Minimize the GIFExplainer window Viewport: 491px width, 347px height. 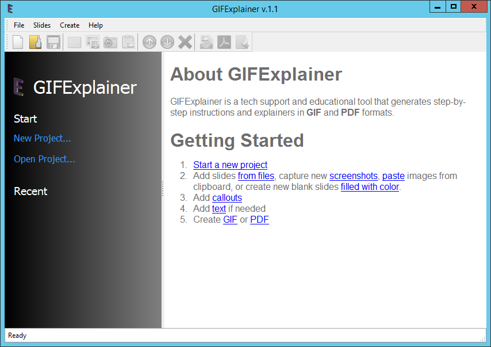click(438, 6)
